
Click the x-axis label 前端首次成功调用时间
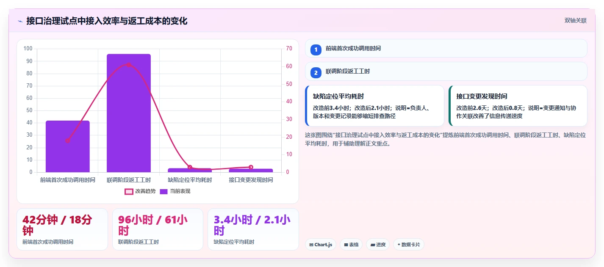[x=68, y=180]
